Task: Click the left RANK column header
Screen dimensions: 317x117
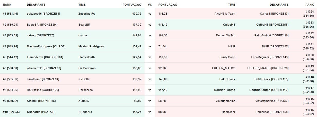Action: pos(7,5)
